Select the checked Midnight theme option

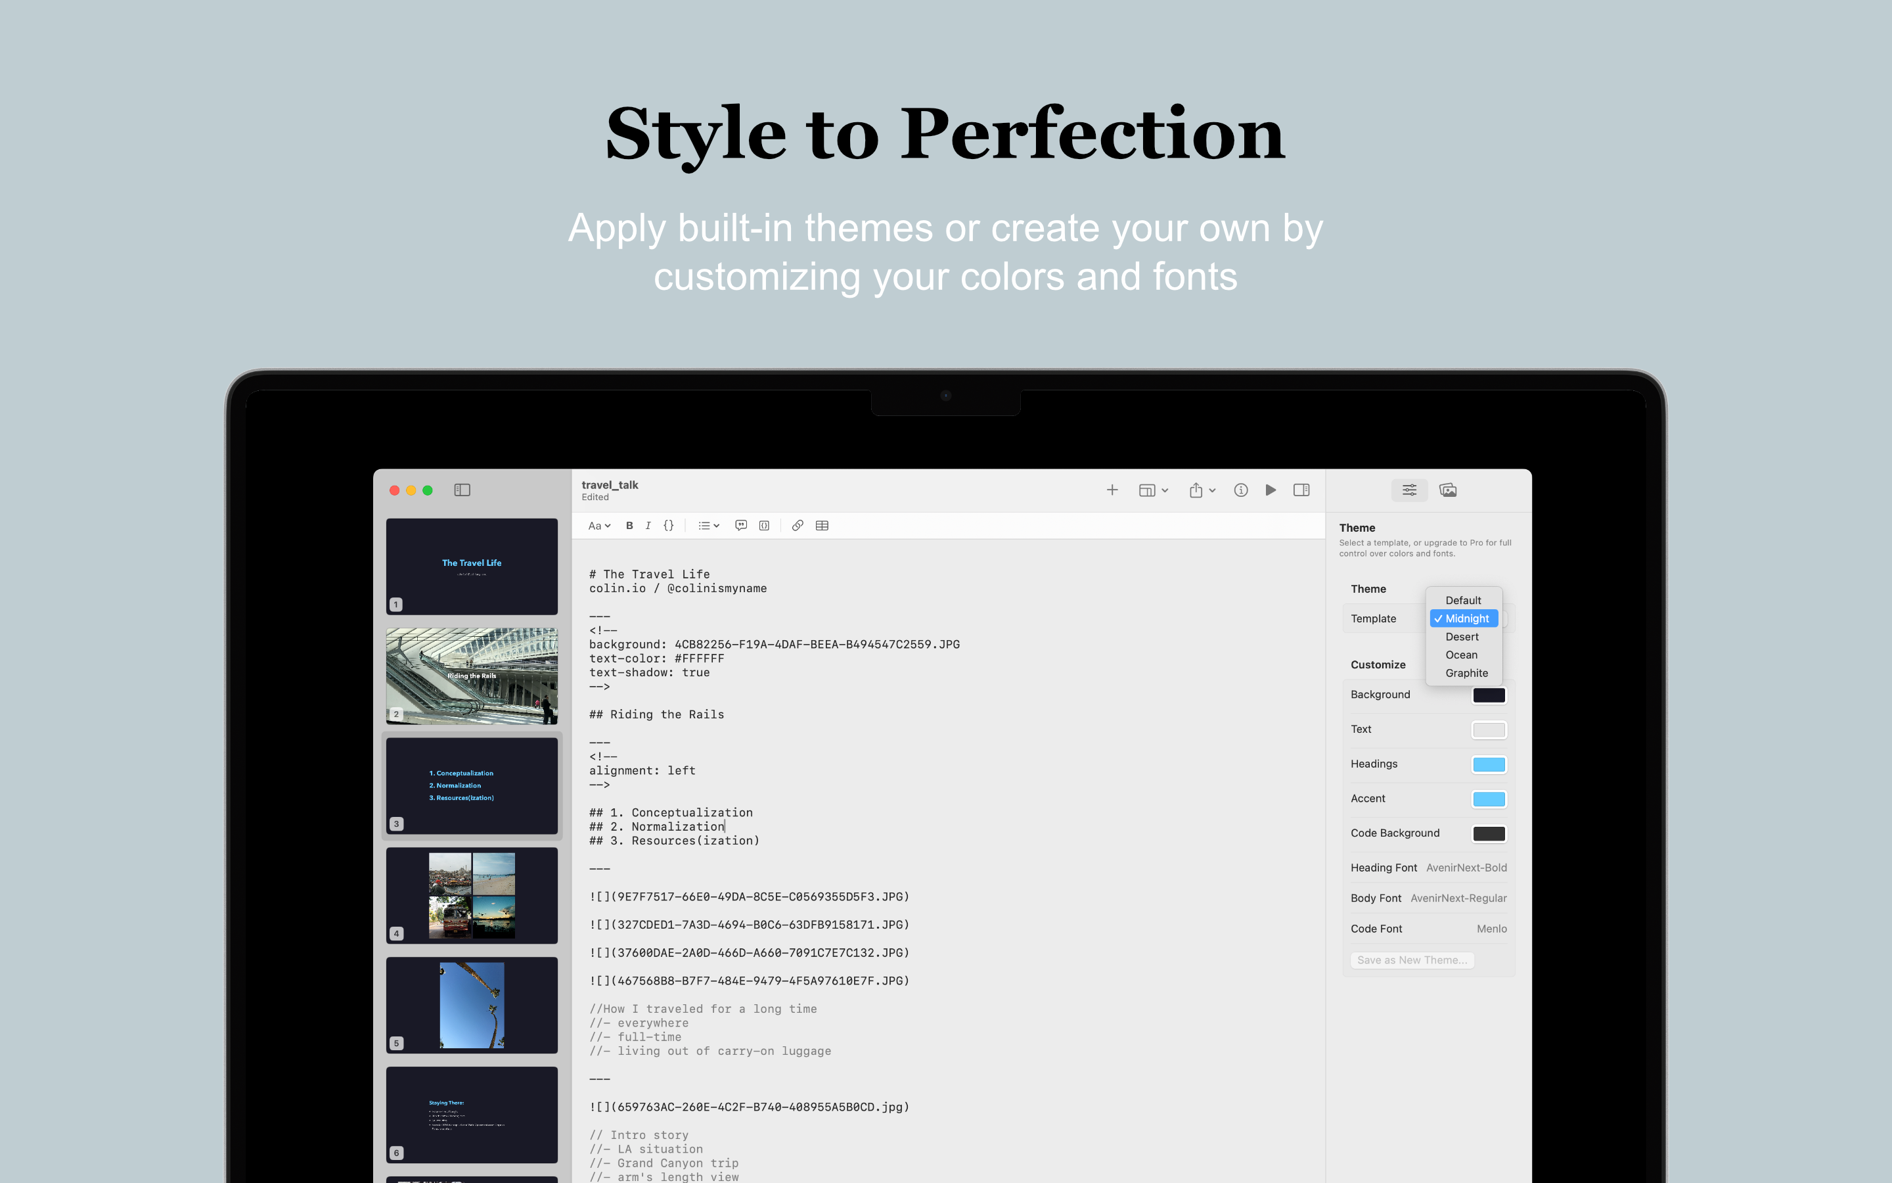tap(1464, 618)
